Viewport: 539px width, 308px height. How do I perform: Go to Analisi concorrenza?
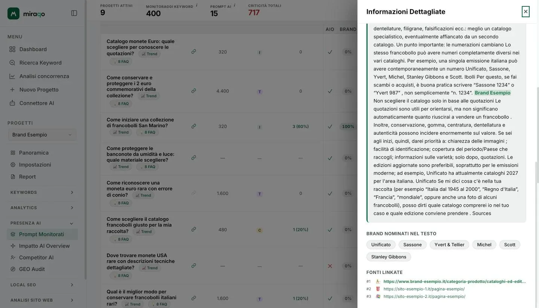(x=44, y=76)
